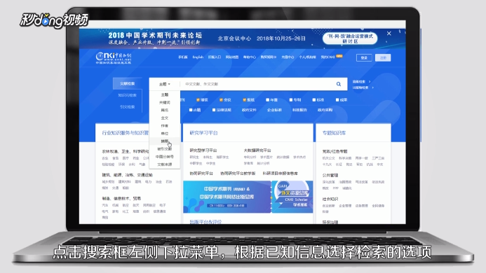Open the 网站地图 site map
Viewport: 486px width, 273px height.
click(232, 57)
